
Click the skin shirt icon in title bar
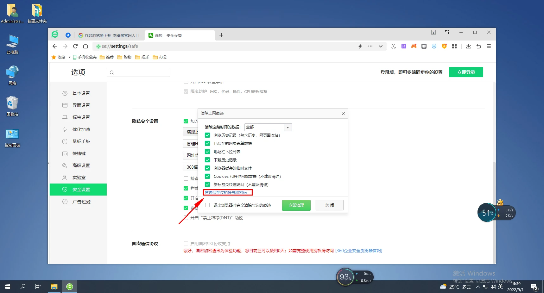[447, 32]
